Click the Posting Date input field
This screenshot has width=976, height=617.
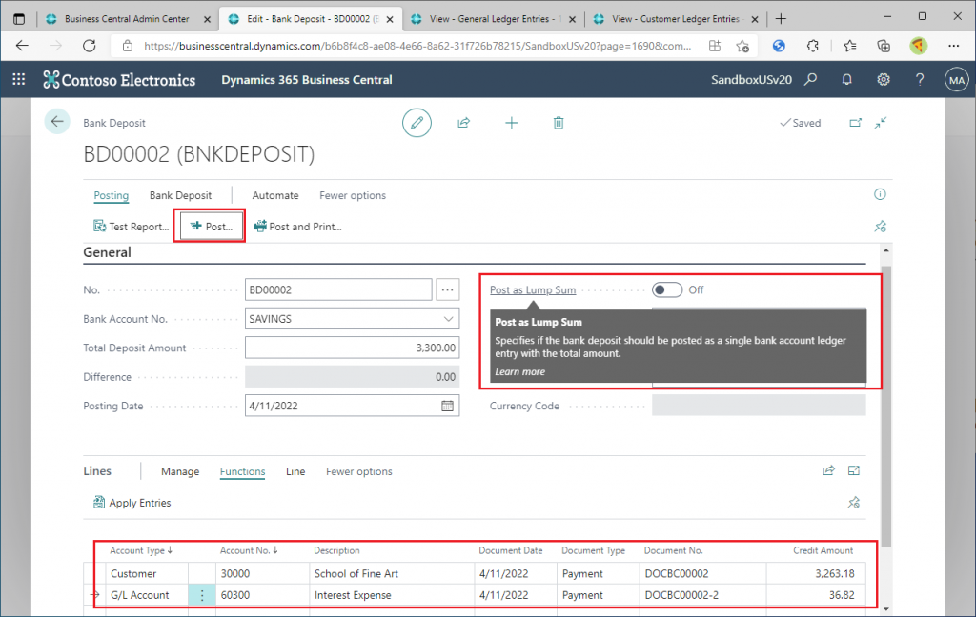(352, 406)
